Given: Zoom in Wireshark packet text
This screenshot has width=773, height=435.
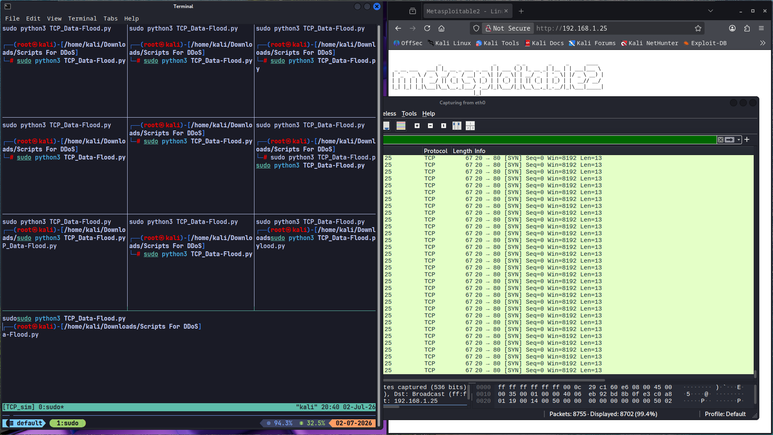Looking at the screenshot, I should 417,126.
